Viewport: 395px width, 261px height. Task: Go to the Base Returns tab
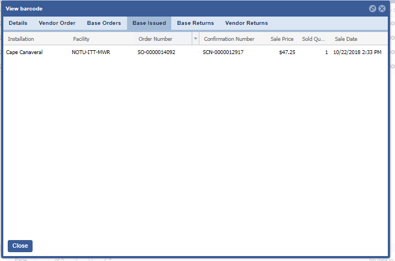pos(196,23)
